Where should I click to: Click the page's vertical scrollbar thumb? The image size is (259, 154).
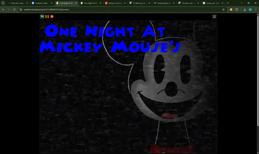[x=258, y=71]
